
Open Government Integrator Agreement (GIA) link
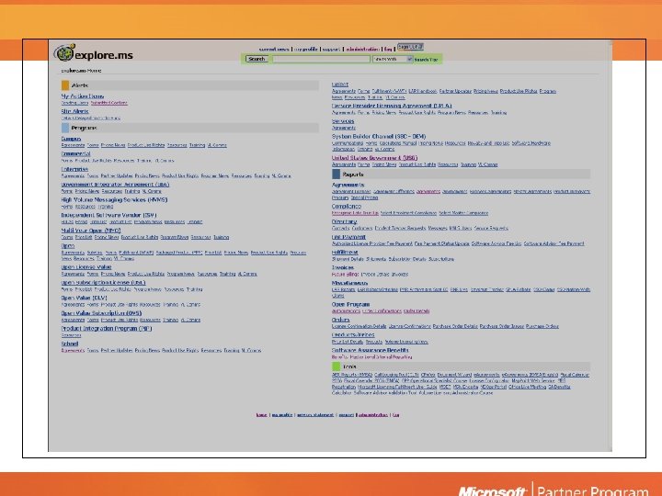(115, 185)
